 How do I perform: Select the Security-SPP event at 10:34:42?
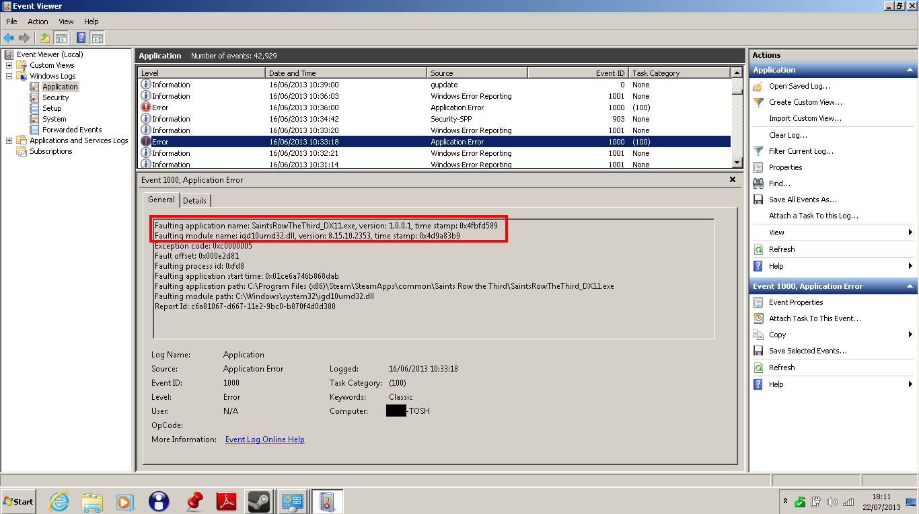[x=435, y=119]
